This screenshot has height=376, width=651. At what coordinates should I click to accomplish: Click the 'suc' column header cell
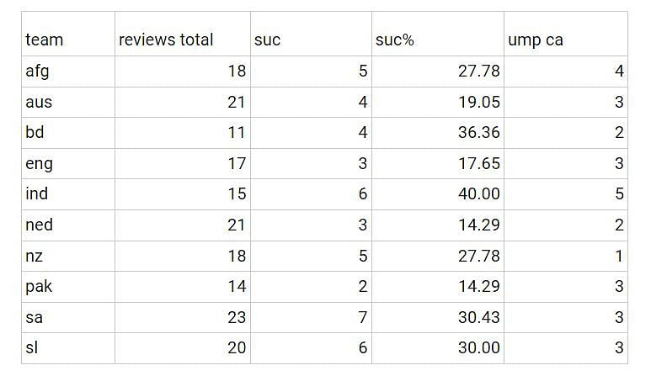pyautogui.click(x=311, y=34)
